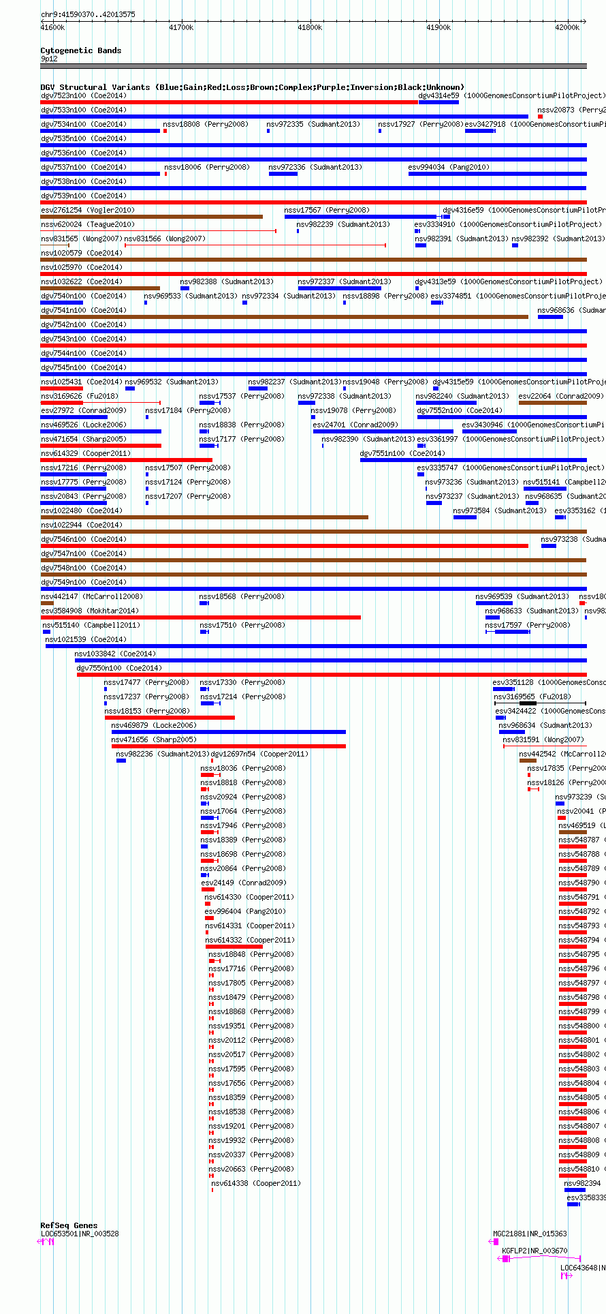Open variant nsv614332 (Cooper2011)
This screenshot has width=606, height=1314.
click(250, 940)
